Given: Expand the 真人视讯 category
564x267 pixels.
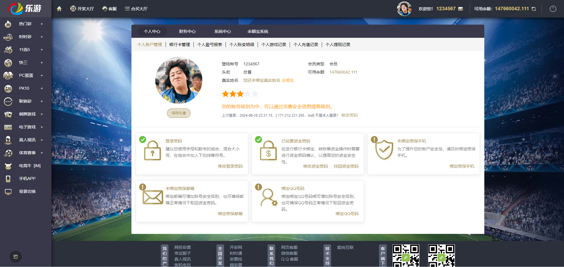Looking at the screenshot, I should [x=42, y=140].
